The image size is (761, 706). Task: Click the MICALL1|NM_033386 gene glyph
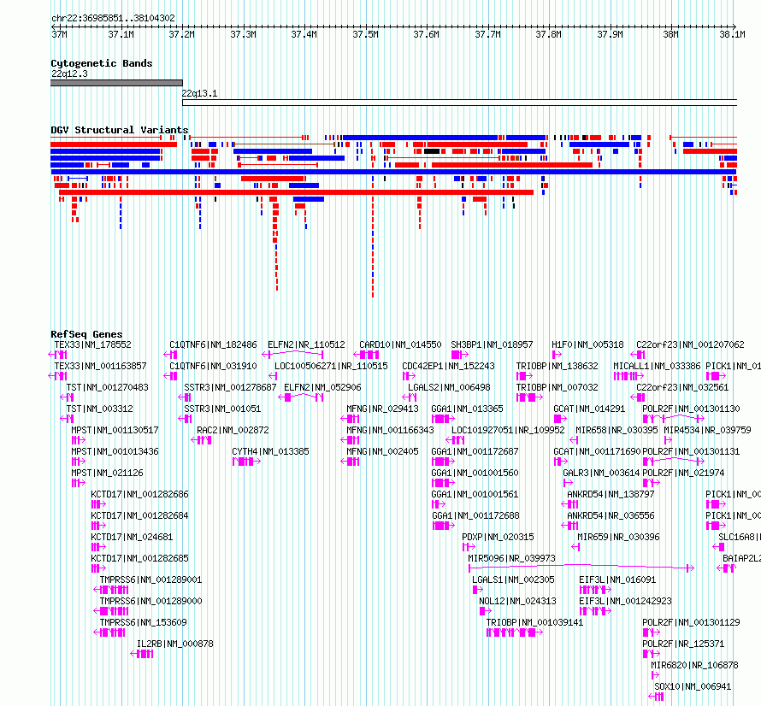tap(628, 376)
